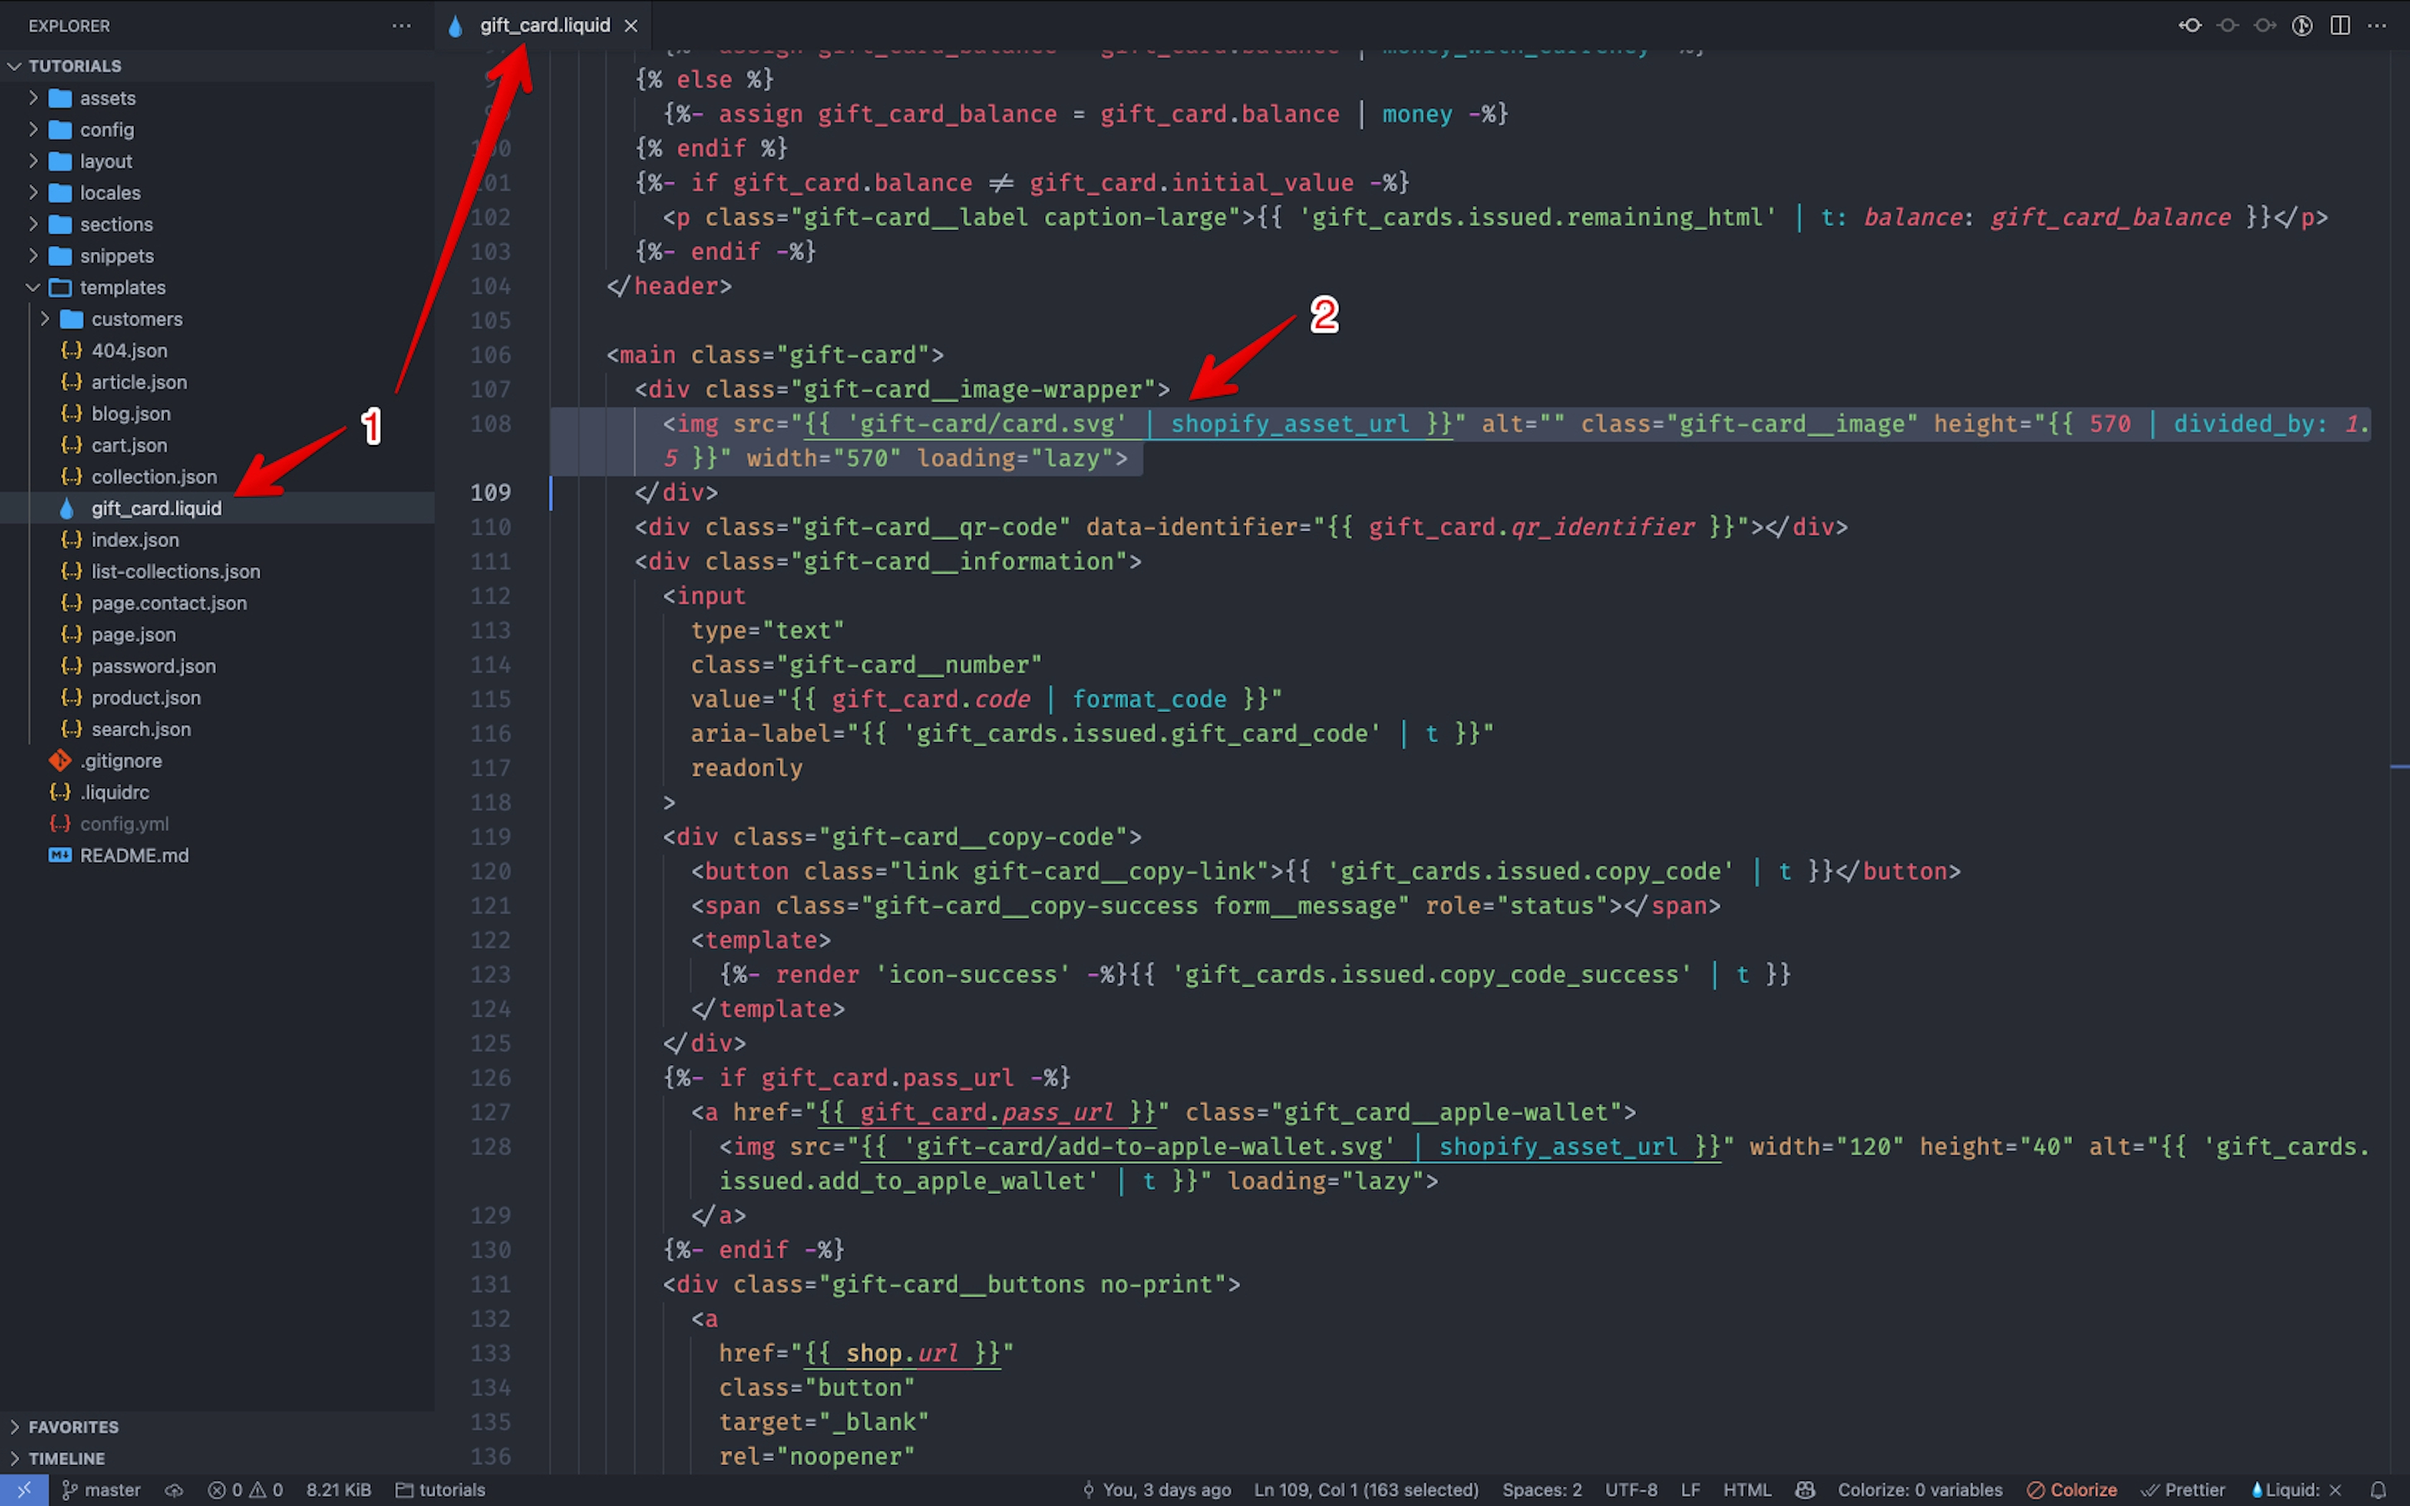Place cursor on line 117 'readonly'

pos(746,768)
